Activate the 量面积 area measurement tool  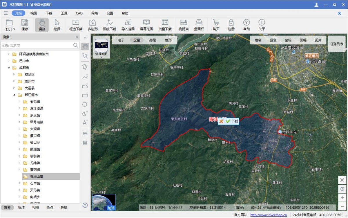point(199,25)
